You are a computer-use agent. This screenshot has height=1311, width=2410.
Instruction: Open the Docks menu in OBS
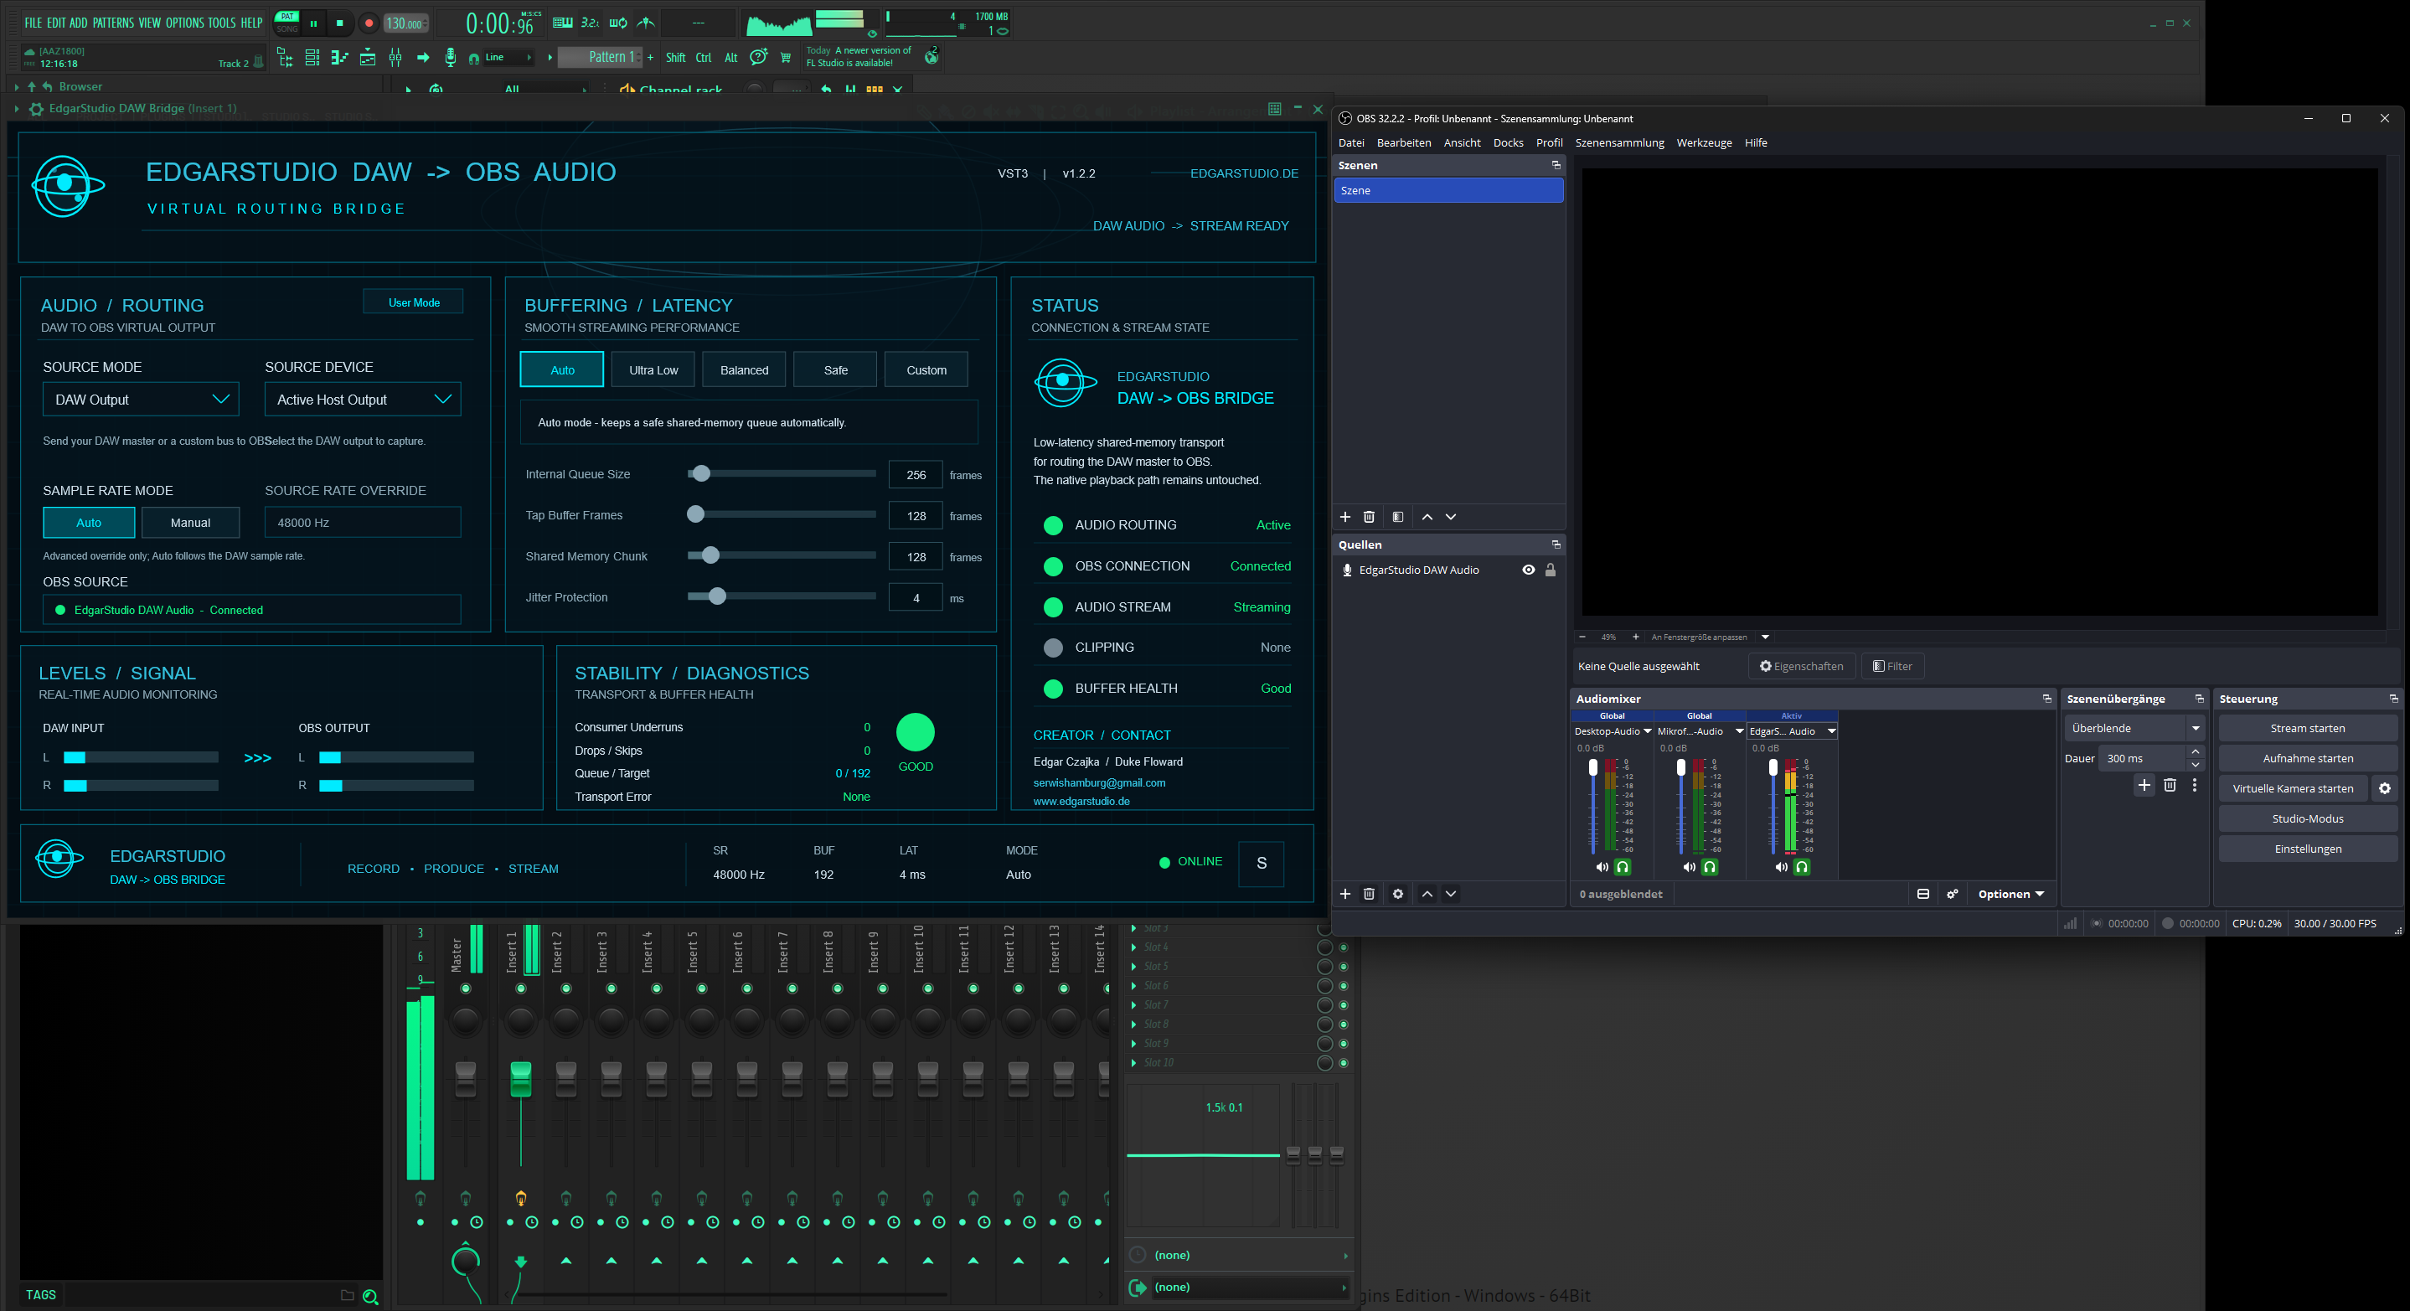1507,142
